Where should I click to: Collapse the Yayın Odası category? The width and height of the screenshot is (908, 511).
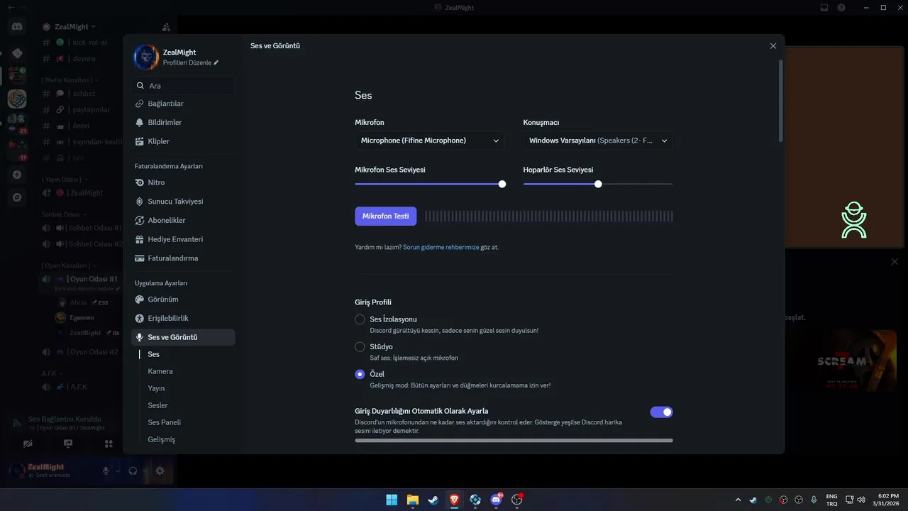point(64,179)
